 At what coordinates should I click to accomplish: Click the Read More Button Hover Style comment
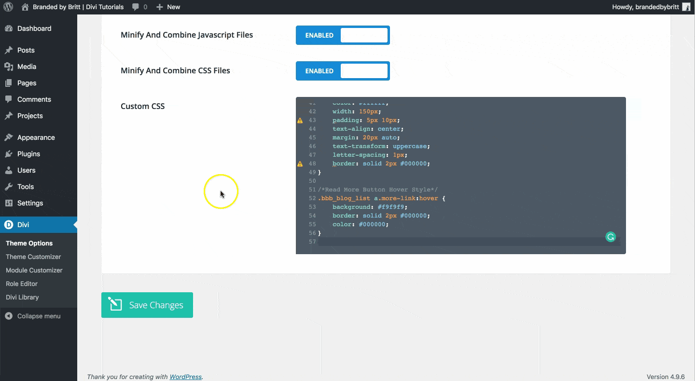coord(378,190)
